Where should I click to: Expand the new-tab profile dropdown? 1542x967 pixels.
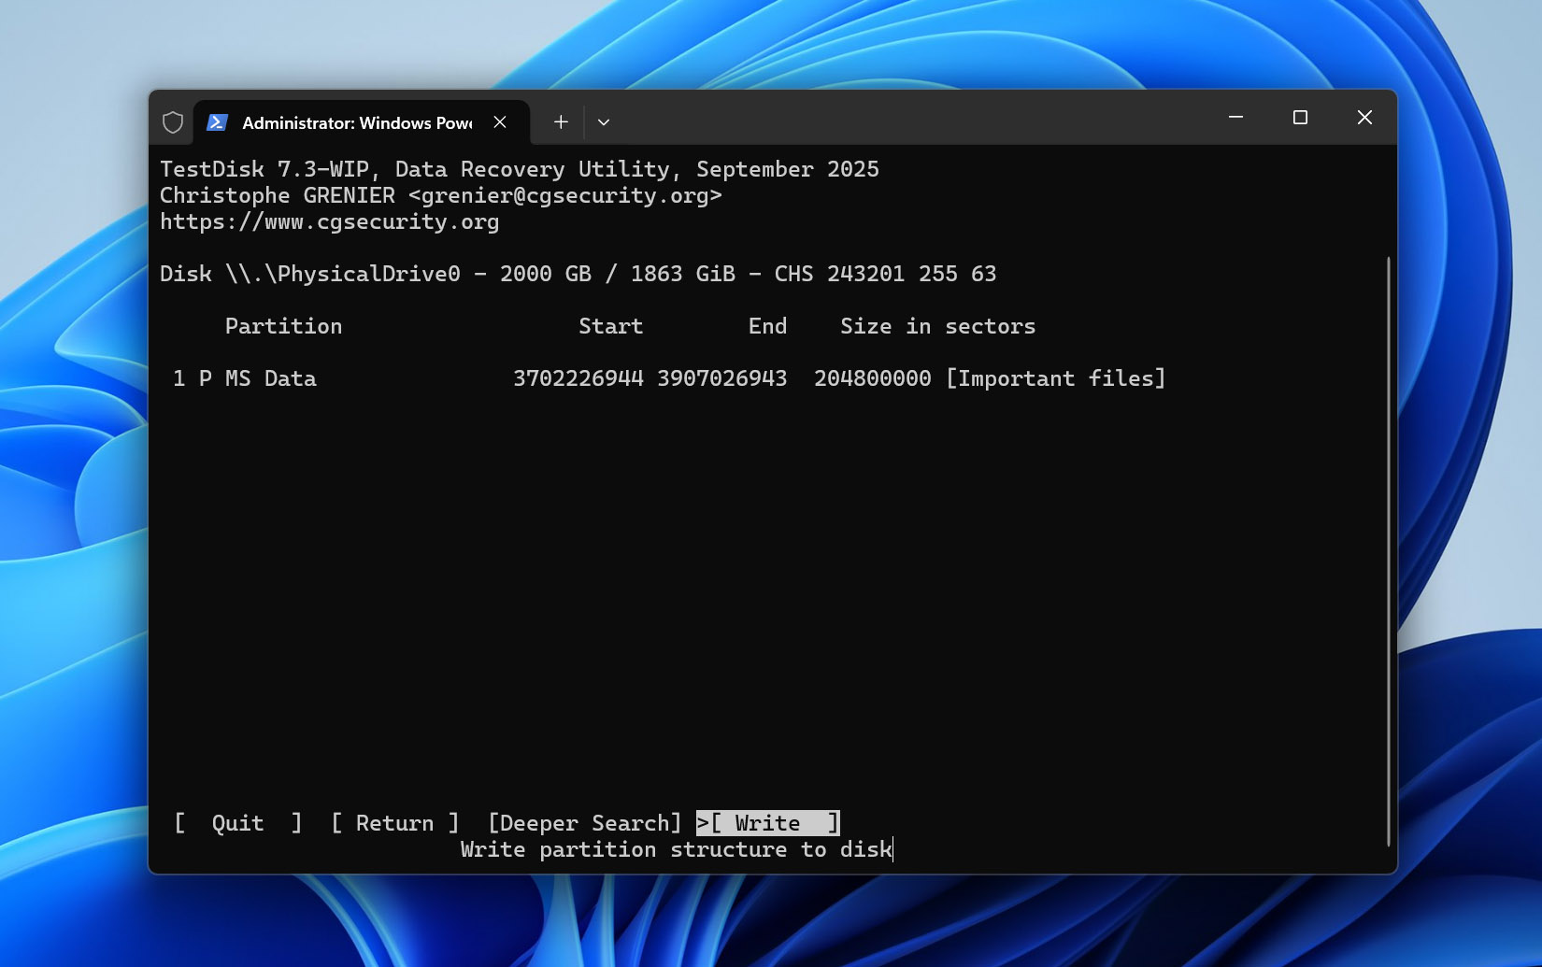click(x=604, y=122)
